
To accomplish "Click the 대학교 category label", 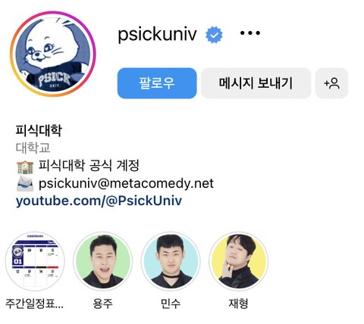I will 33,148.
